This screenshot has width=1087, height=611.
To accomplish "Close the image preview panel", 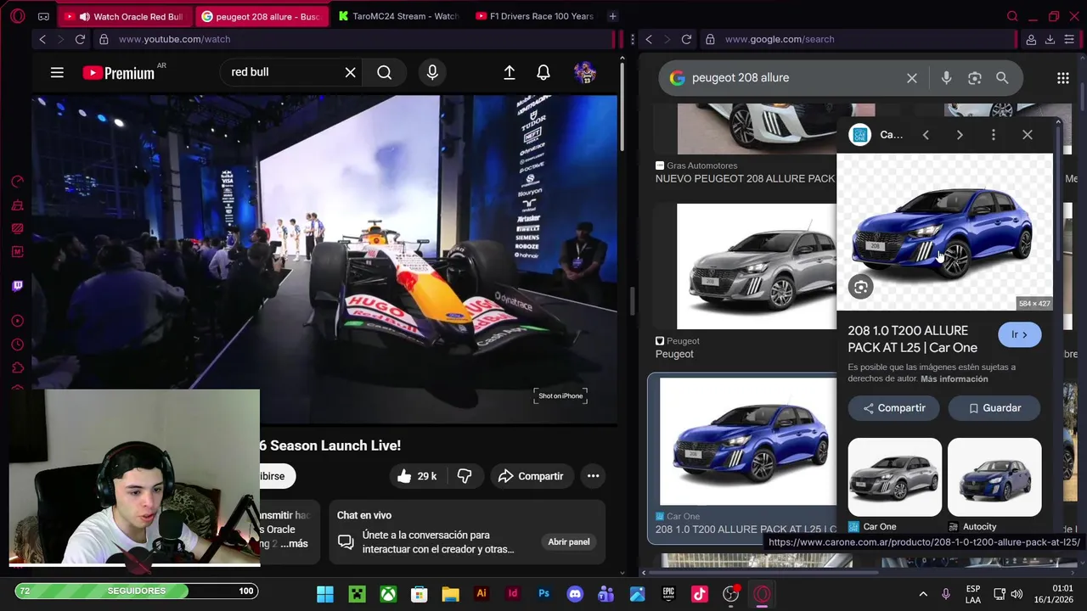I will point(1028,135).
